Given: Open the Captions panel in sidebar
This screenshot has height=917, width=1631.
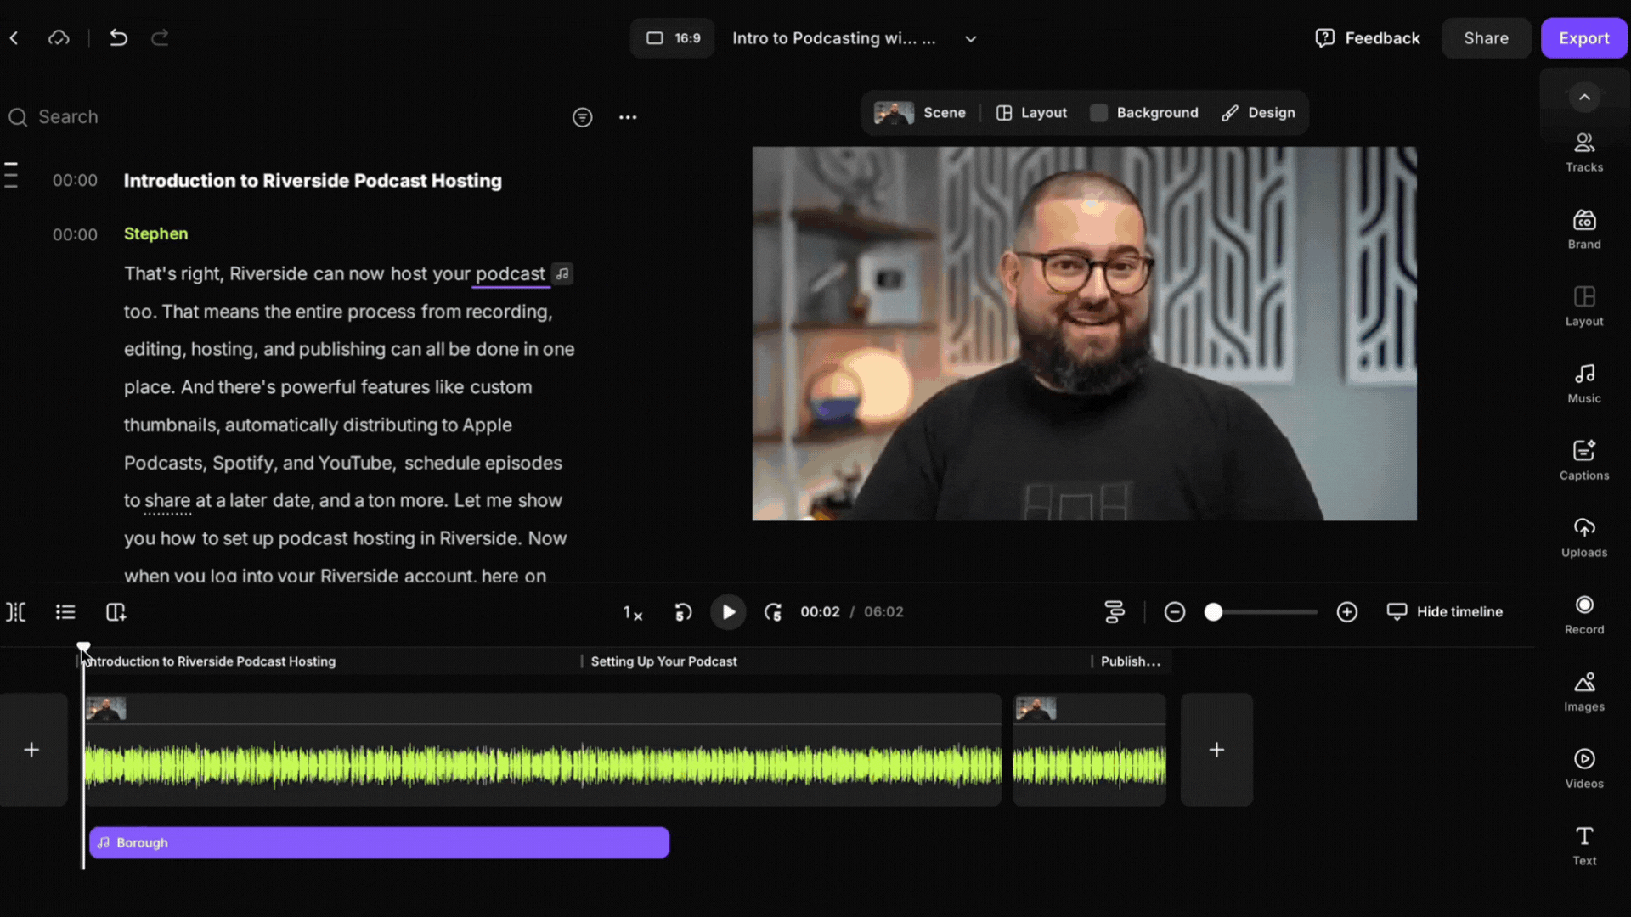Looking at the screenshot, I should [1584, 461].
